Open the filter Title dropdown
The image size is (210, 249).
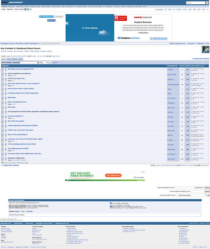tap(44, 63)
